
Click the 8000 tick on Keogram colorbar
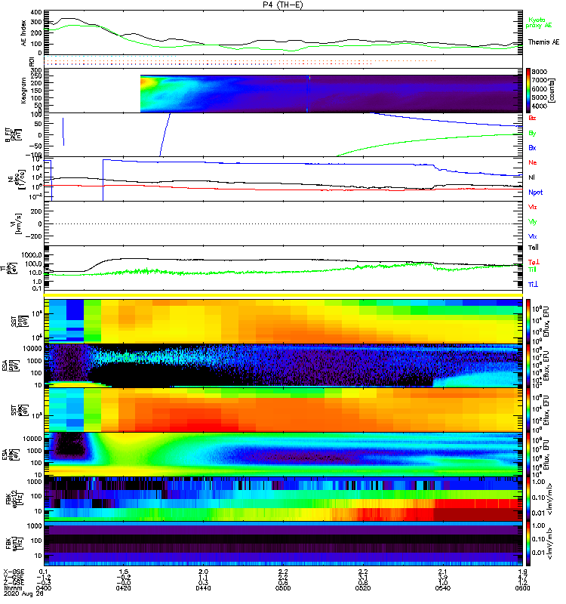coord(540,72)
